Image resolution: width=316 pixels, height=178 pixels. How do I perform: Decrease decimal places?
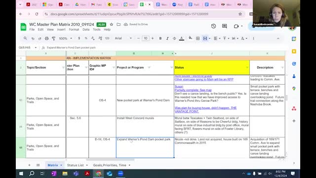[x=93, y=38]
